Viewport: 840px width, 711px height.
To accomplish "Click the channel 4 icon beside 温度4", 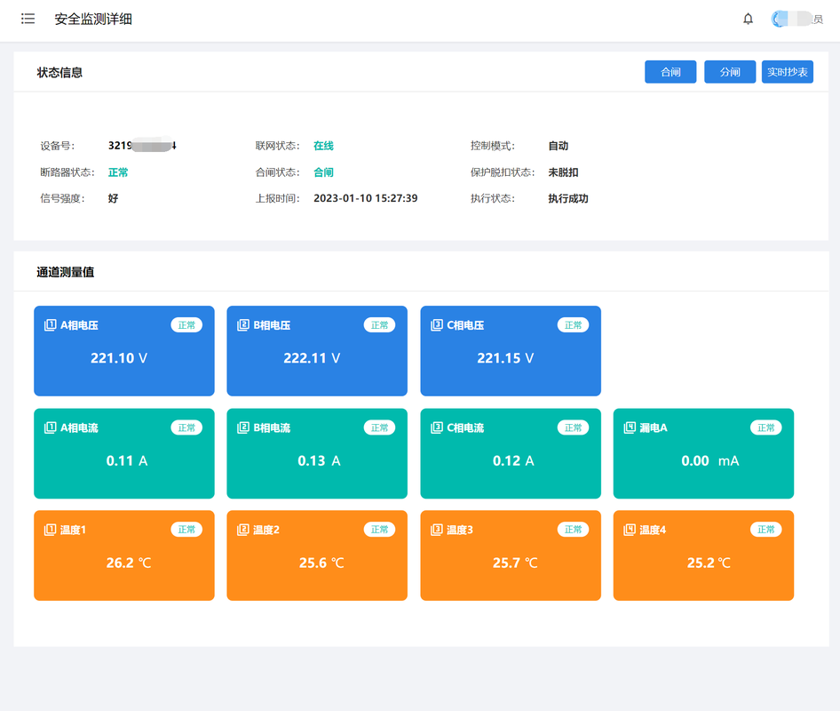I will (630, 530).
